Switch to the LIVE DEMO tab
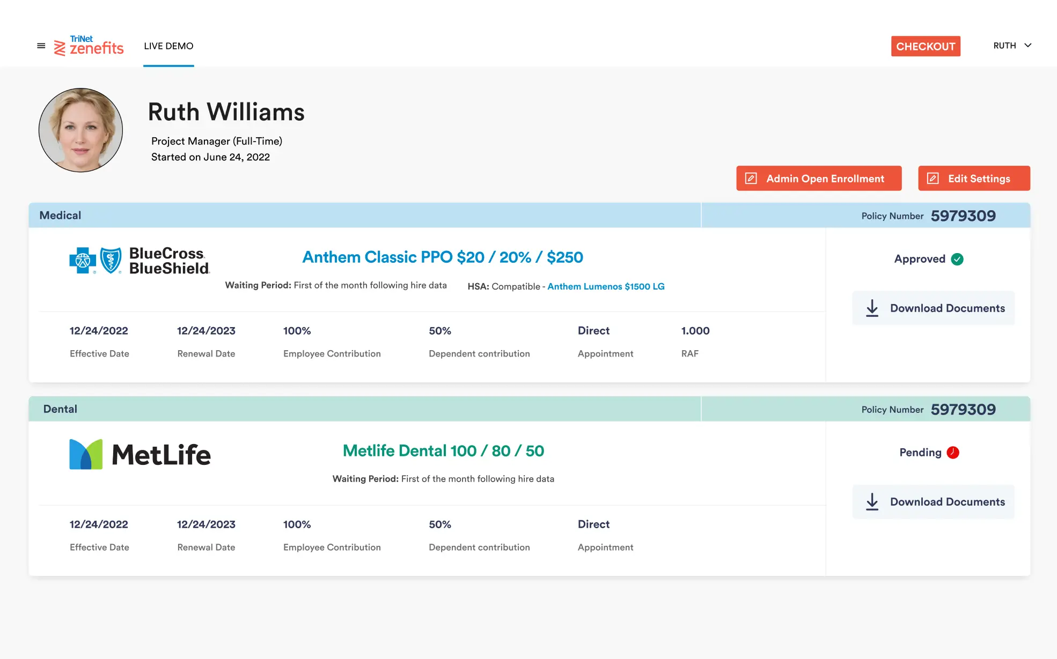The image size is (1057, 659). tap(168, 46)
